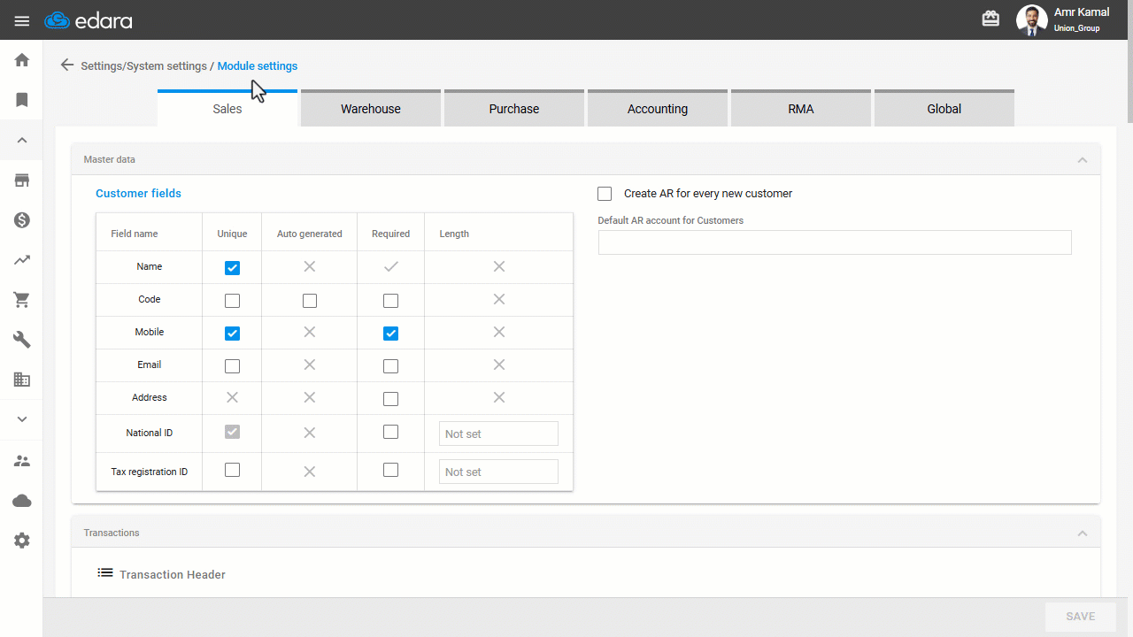Click the Transaction Header list icon
The height and width of the screenshot is (637, 1133).
[x=105, y=573]
